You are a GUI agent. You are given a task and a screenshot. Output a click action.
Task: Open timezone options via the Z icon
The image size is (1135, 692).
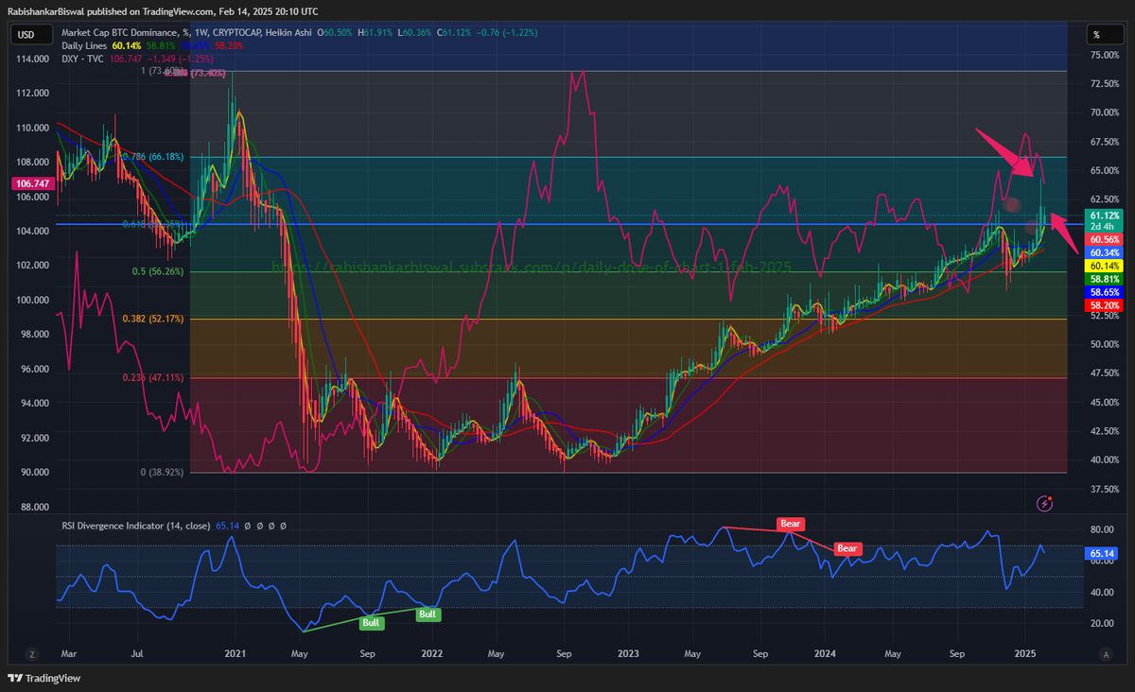tap(31, 653)
